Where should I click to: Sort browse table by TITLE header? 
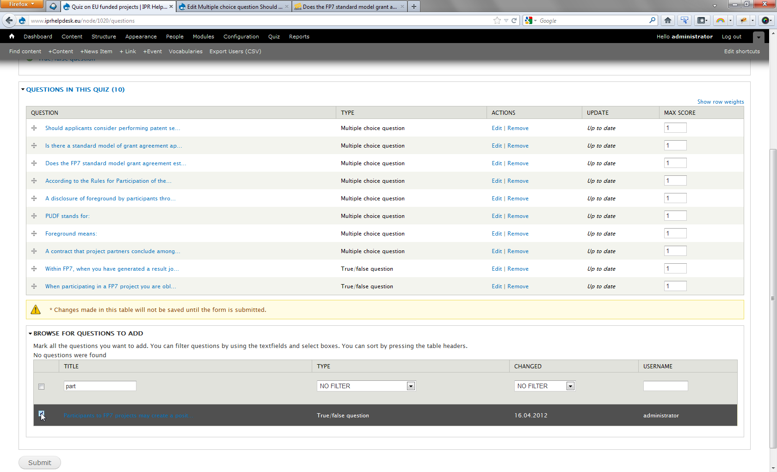tap(71, 366)
